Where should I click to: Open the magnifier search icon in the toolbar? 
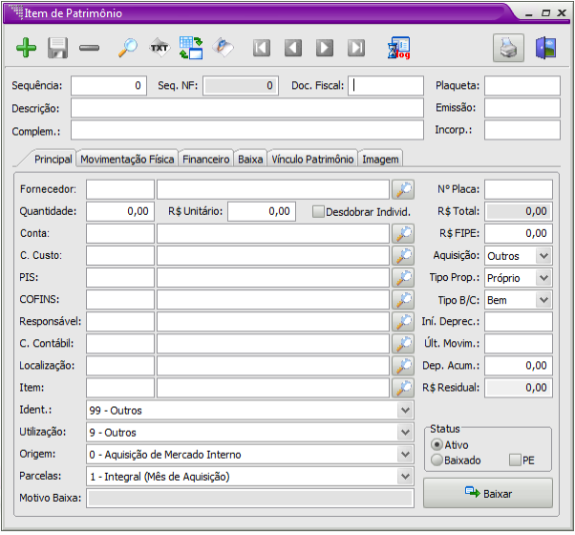point(128,48)
